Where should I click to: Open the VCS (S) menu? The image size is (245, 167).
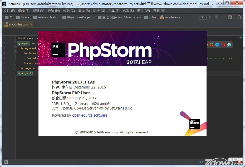coord(128,11)
